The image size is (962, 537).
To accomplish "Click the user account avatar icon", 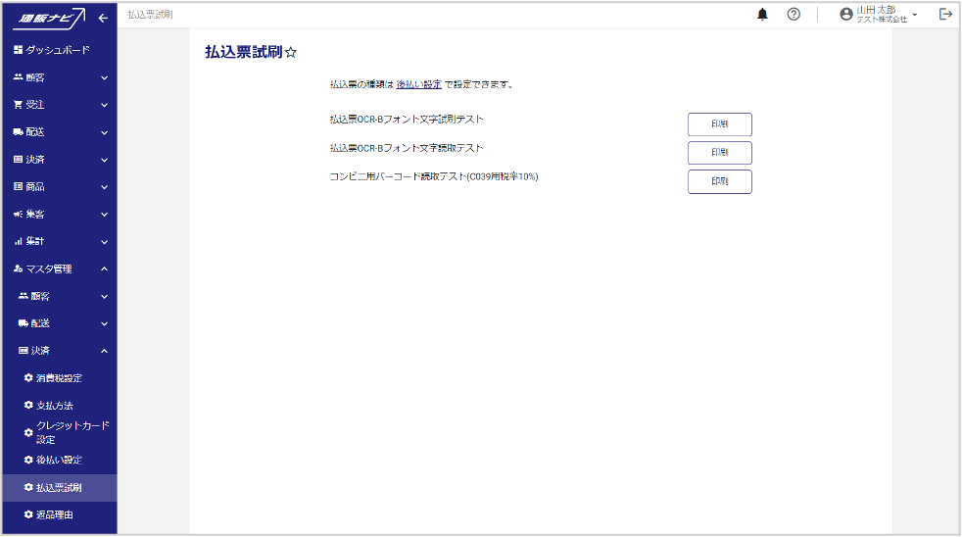I will click(x=846, y=15).
